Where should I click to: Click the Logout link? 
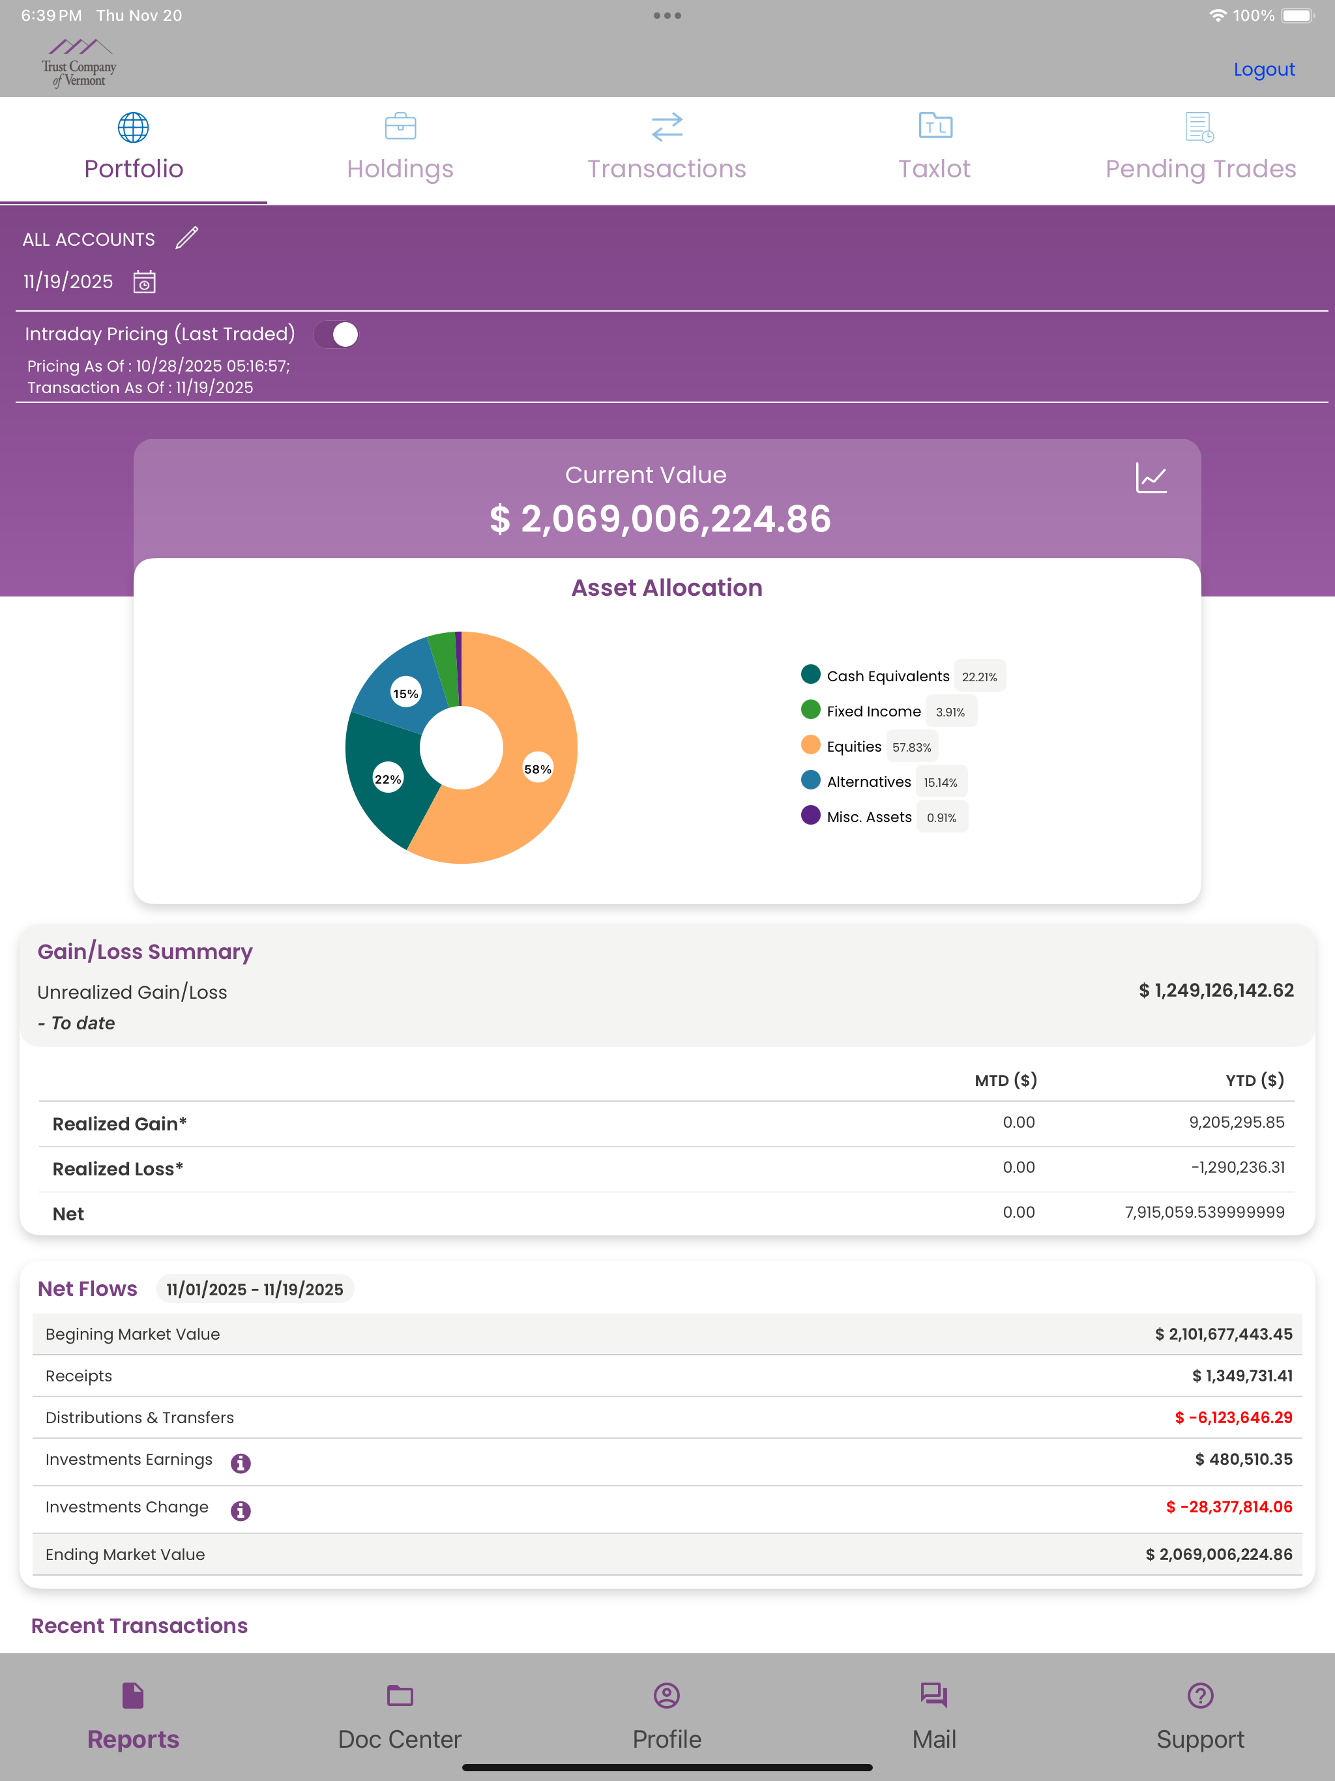point(1263,69)
